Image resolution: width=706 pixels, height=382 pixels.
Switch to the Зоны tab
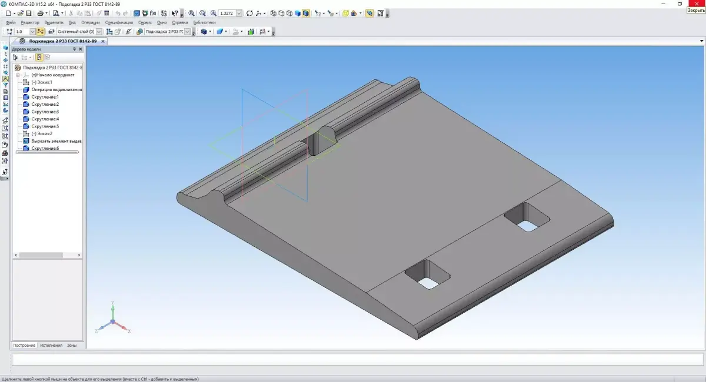(x=71, y=345)
